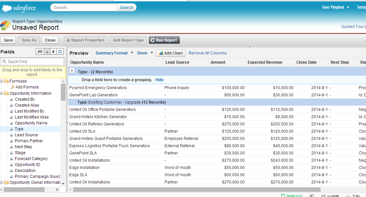Sort by Close Date column header
This screenshot has height=197, width=366.
point(311,62)
